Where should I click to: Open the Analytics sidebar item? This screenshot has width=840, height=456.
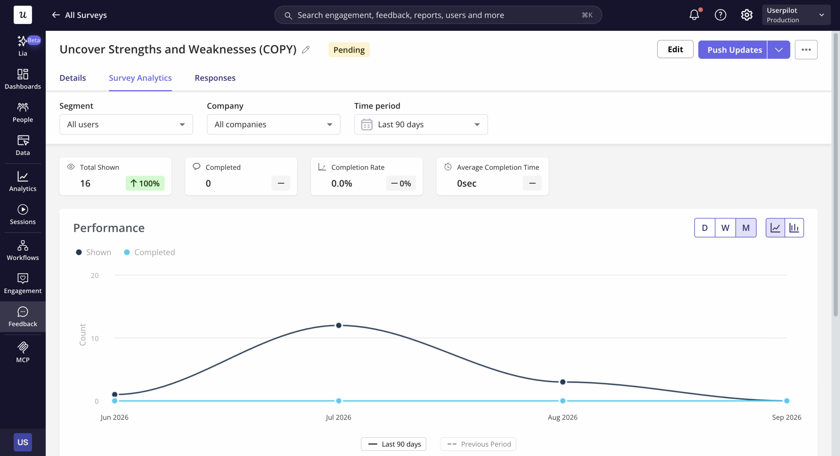(23, 181)
